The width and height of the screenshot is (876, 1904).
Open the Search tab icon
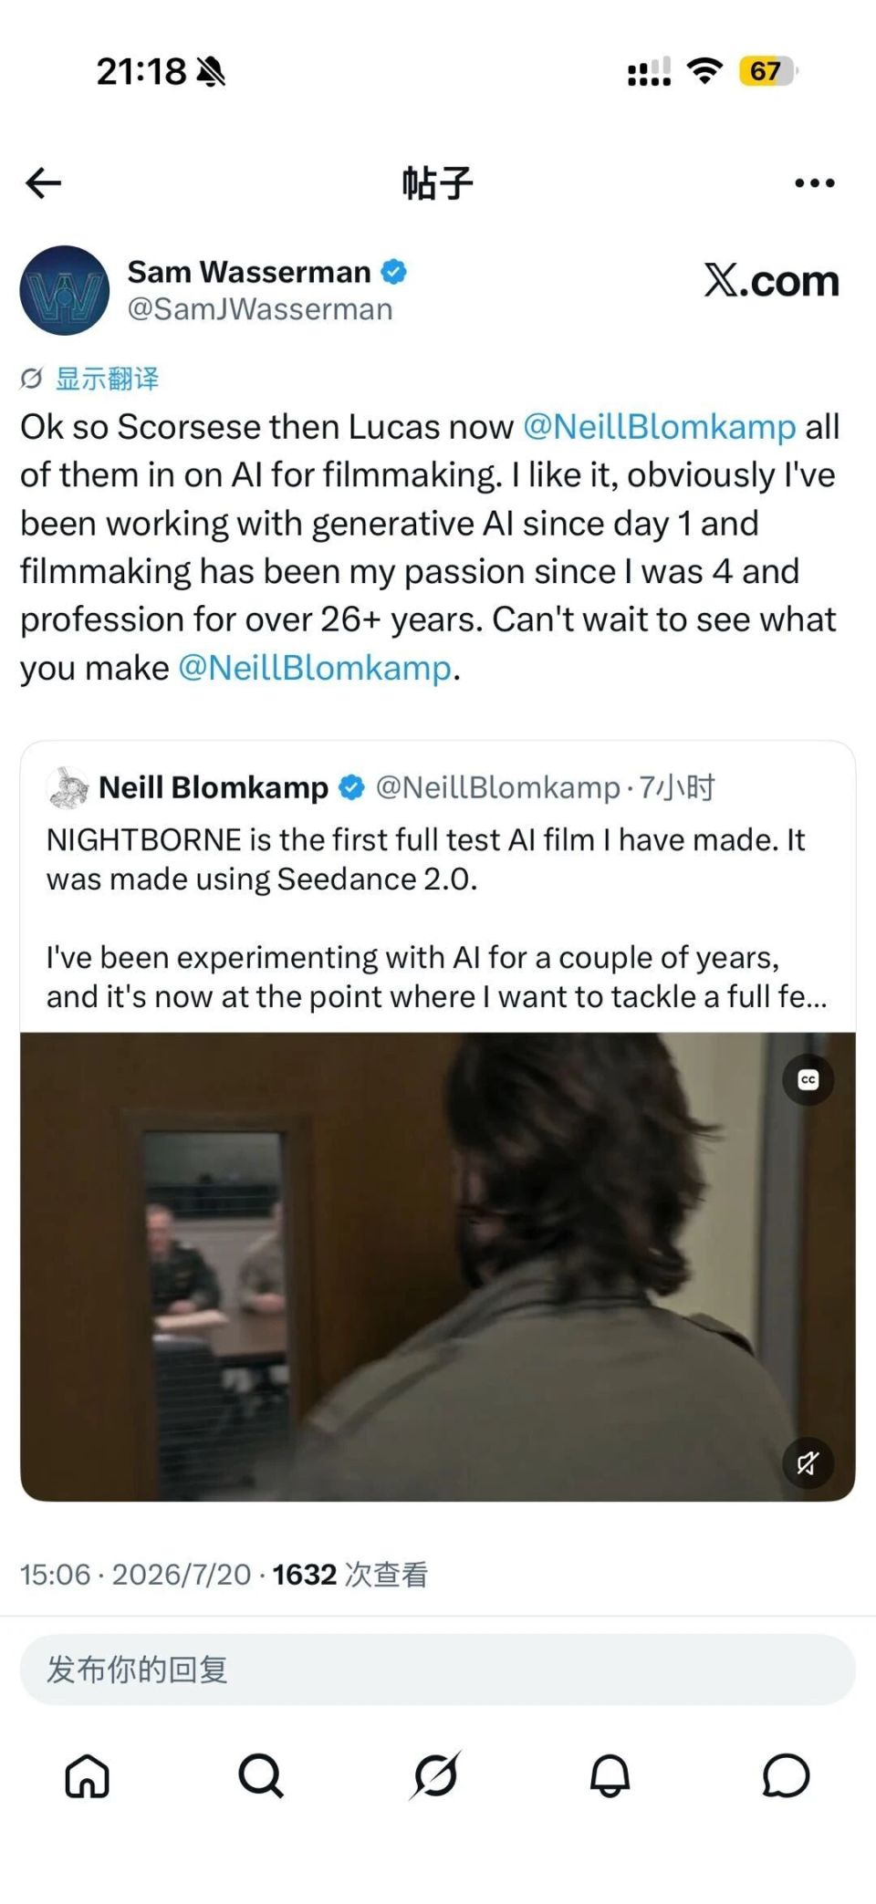tap(261, 1775)
